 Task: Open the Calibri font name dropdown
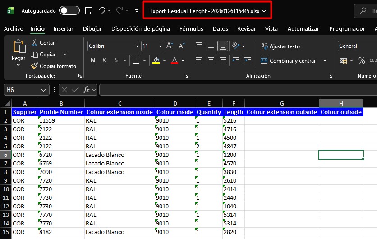click(x=137, y=46)
